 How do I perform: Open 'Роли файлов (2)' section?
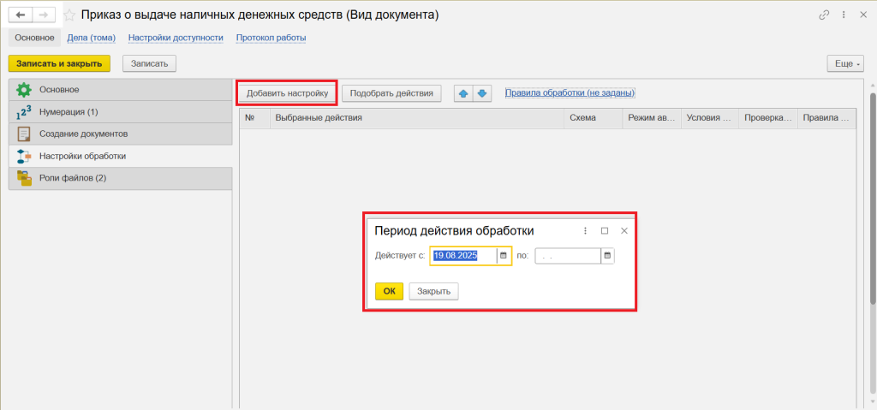[72, 178]
